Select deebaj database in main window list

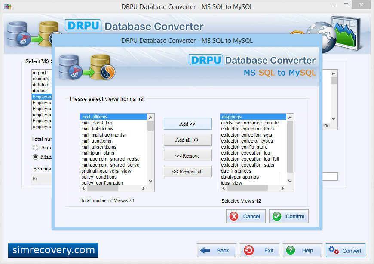pyautogui.click(x=42, y=91)
